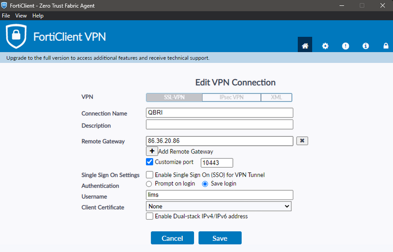The image size is (393, 252).
Task: Click the padlock icon in header
Action: click(386, 46)
